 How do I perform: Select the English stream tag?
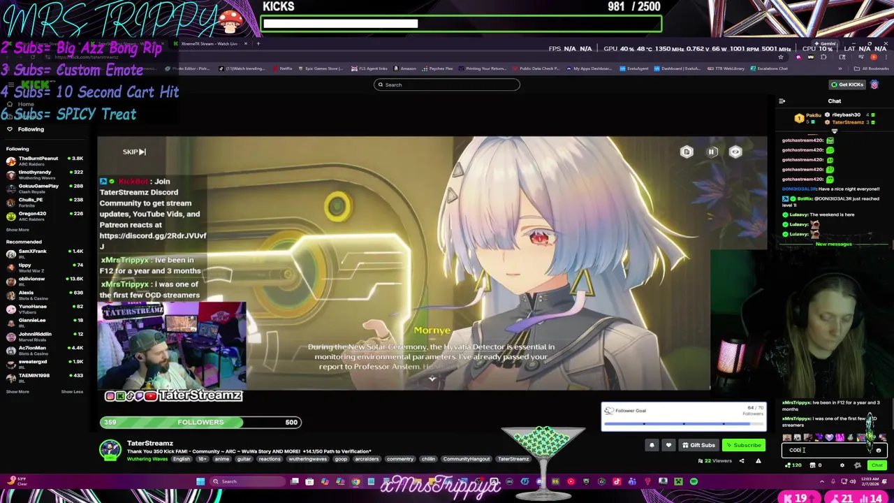181,459
